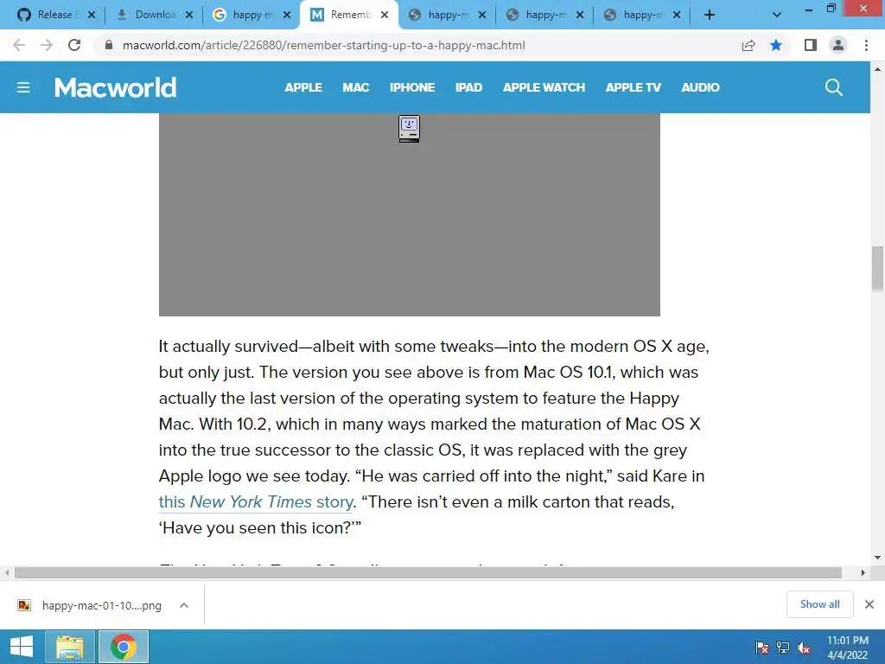Open the Macworld hamburger menu

click(x=23, y=87)
